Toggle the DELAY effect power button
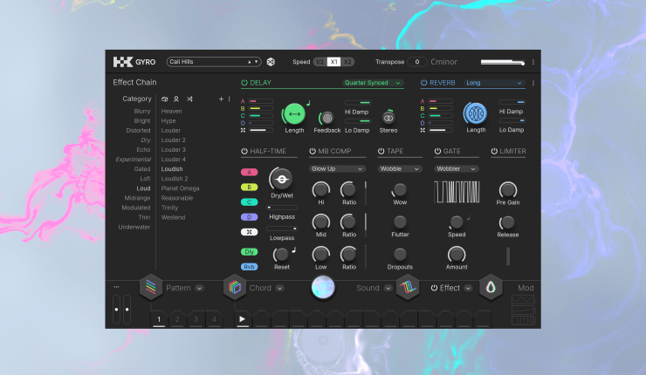The image size is (646, 375). click(245, 83)
